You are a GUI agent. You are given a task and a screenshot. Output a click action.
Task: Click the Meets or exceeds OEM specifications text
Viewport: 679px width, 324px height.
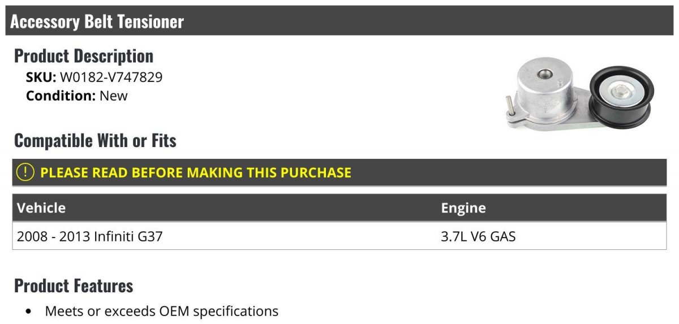tap(161, 311)
